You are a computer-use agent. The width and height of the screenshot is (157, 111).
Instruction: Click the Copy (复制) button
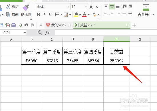(x=12, y=15)
